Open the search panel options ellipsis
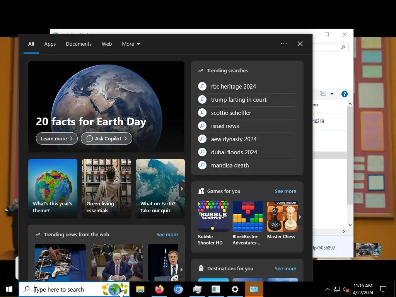This screenshot has width=396, height=297. (x=284, y=44)
